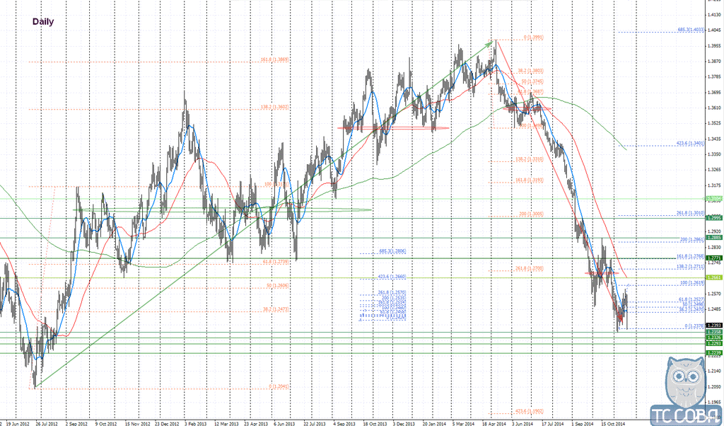Viewport: 724px width, 426px height.
Task: Select the blue 685.3 (1.4033) extension label
Action: [x=691, y=30]
